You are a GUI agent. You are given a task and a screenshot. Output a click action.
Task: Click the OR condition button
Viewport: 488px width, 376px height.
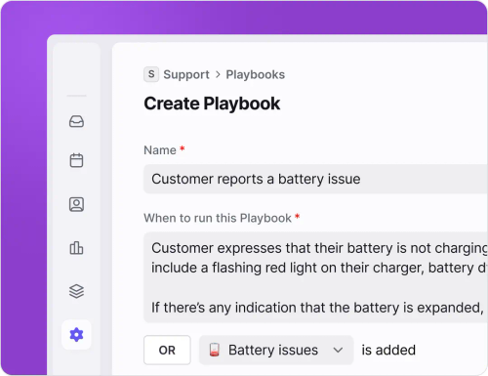point(167,350)
